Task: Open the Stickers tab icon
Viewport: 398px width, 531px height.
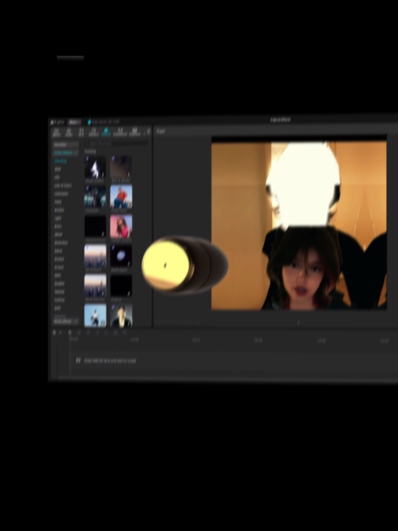Action: (94, 132)
